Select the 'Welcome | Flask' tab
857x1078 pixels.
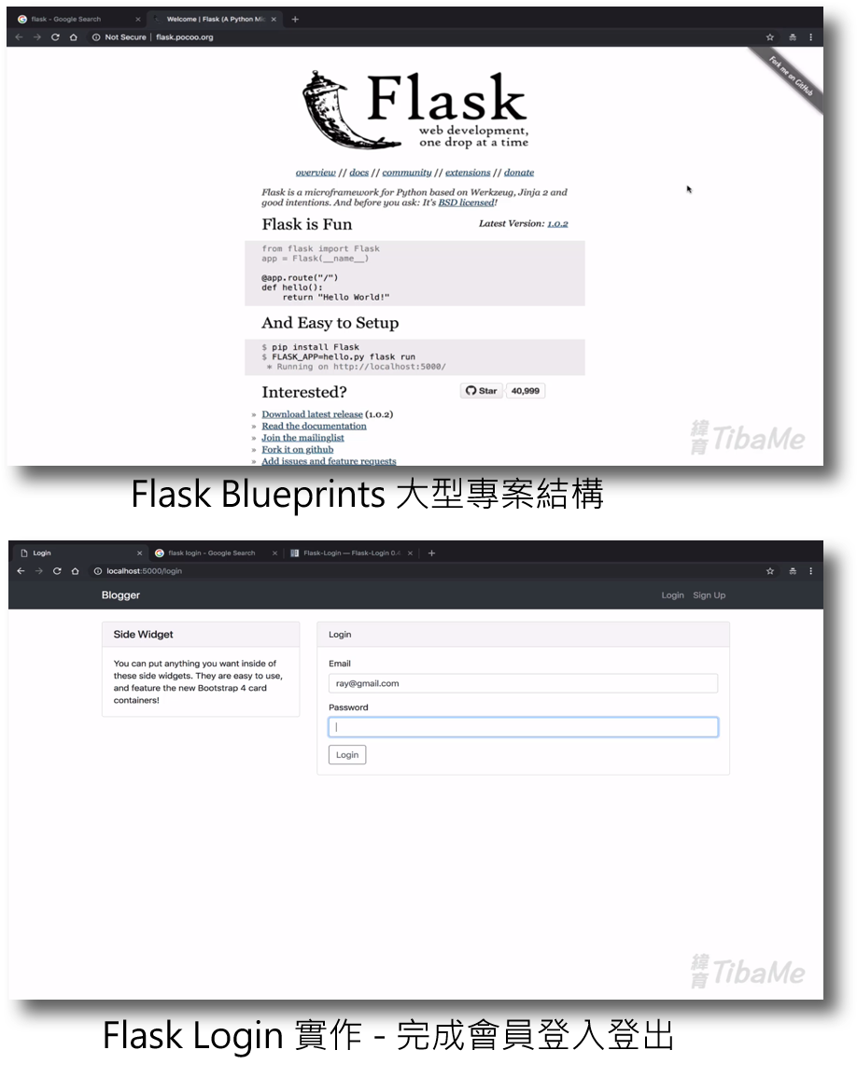pyautogui.click(x=216, y=20)
